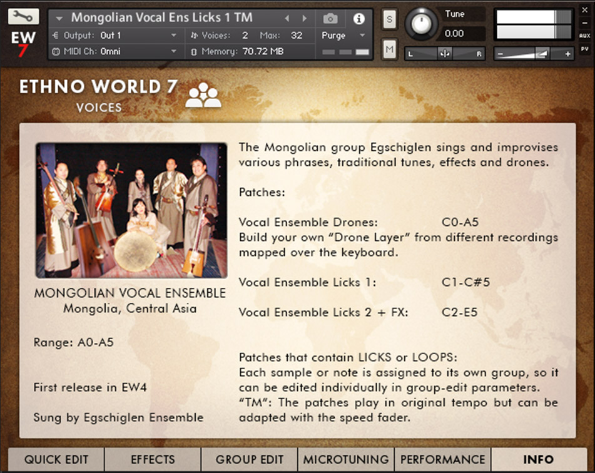Click the 'Vocal Ensemble Drones:' patch name
The width and height of the screenshot is (595, 473).
pos(308,222)
